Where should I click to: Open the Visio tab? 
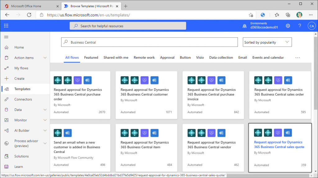[x=200, y=57]
